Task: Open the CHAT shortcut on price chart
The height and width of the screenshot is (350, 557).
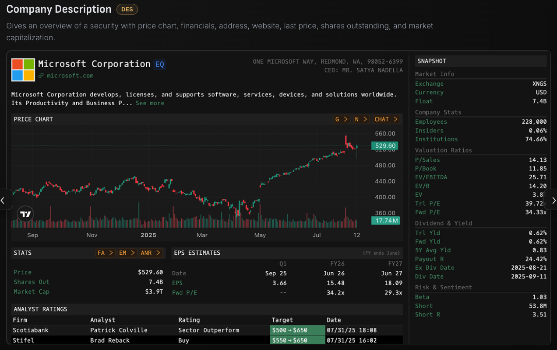Action: click(386, 119)
